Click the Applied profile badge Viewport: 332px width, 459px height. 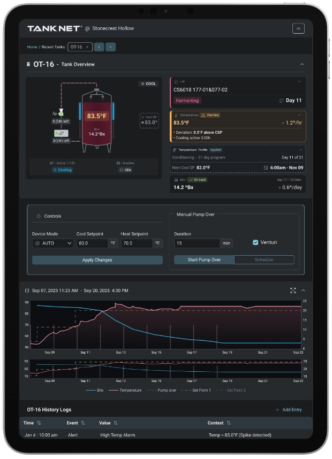tap(216, 150)
